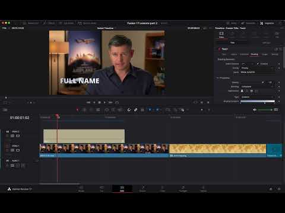
Task: Click the timeline custom zoom magnifier icon
Action: [183, 110]
